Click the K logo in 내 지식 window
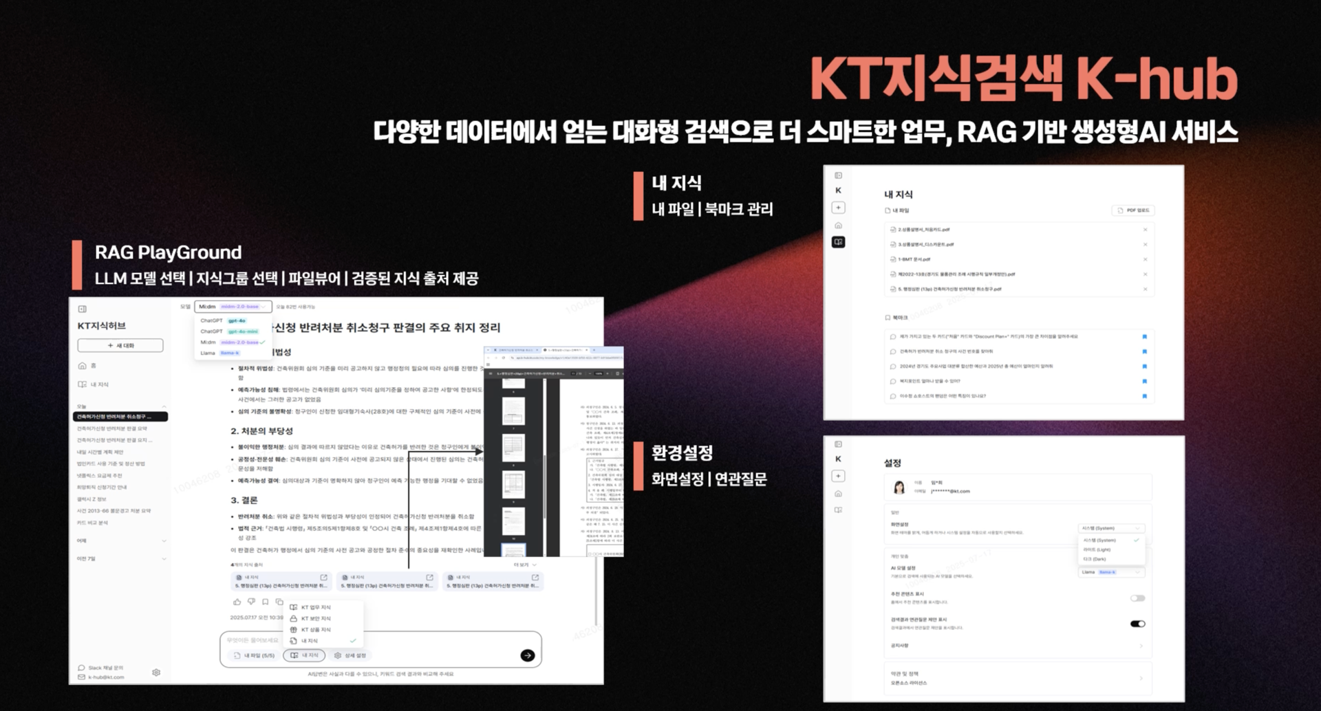 coord(838,190)
